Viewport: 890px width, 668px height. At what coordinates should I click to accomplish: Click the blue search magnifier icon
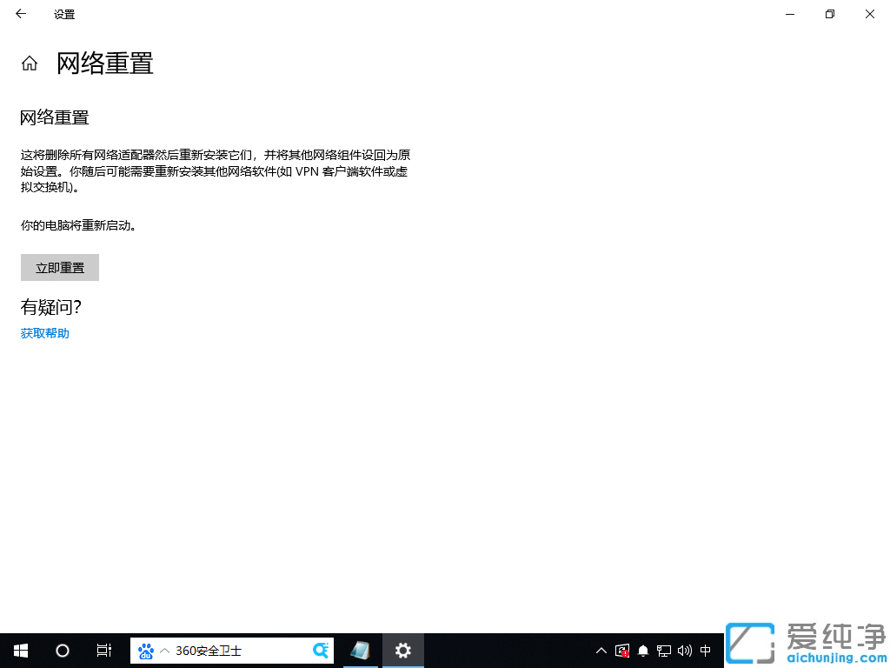click(320, 650)
